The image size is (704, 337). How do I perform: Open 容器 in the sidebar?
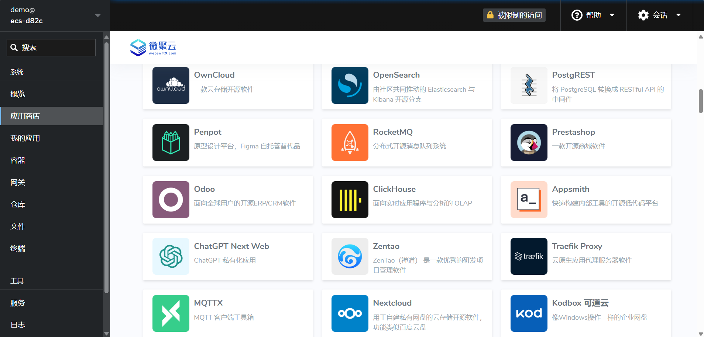point(18,160)
